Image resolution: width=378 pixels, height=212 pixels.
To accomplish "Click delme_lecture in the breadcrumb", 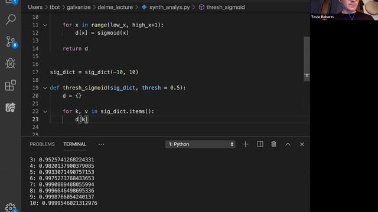I will pos(115,7).
